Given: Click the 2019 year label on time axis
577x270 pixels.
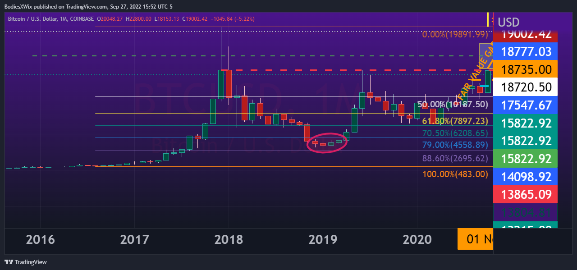Looking at the screenshot, I should [323, 239].
